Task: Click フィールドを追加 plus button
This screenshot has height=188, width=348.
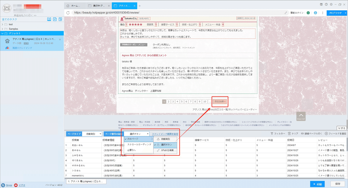Action: point(335,134)
